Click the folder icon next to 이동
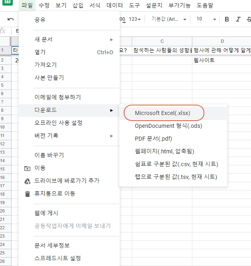This screenshot has width=251, height=266. [x=27, y=169]
